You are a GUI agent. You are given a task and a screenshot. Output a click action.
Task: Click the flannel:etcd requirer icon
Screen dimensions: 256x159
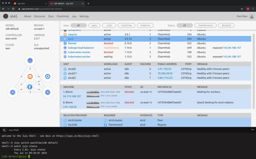click(x=105, y=125)
